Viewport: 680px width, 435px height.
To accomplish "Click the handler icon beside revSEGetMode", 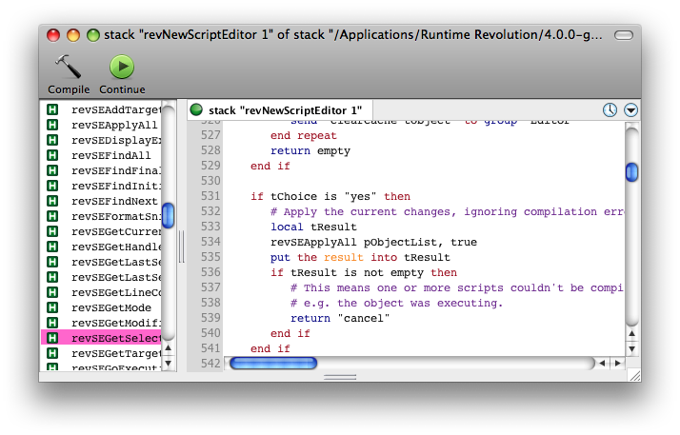I will coord(53,307).
